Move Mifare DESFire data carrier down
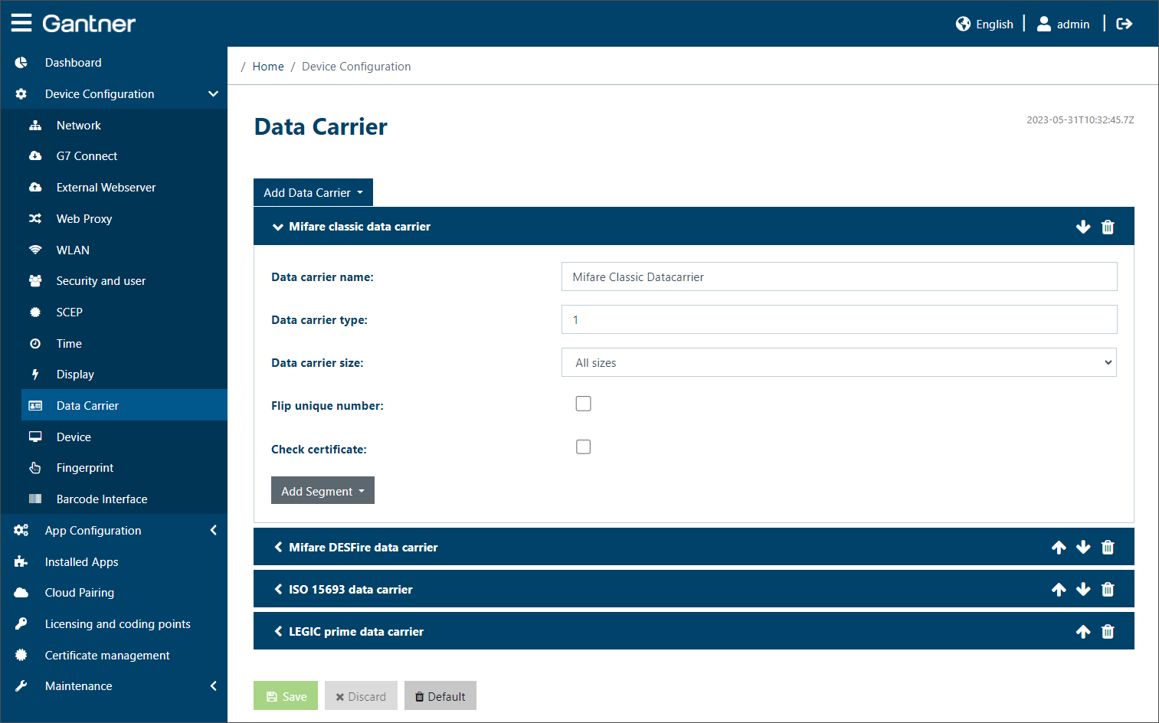The width and height of the screenshot is (1159, 723). (x=1083, y=547)
